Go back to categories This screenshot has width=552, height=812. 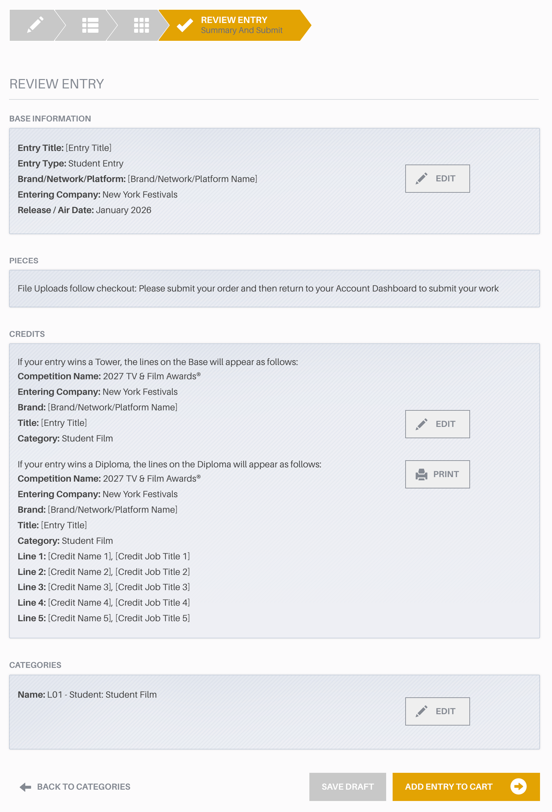[75, 787]
